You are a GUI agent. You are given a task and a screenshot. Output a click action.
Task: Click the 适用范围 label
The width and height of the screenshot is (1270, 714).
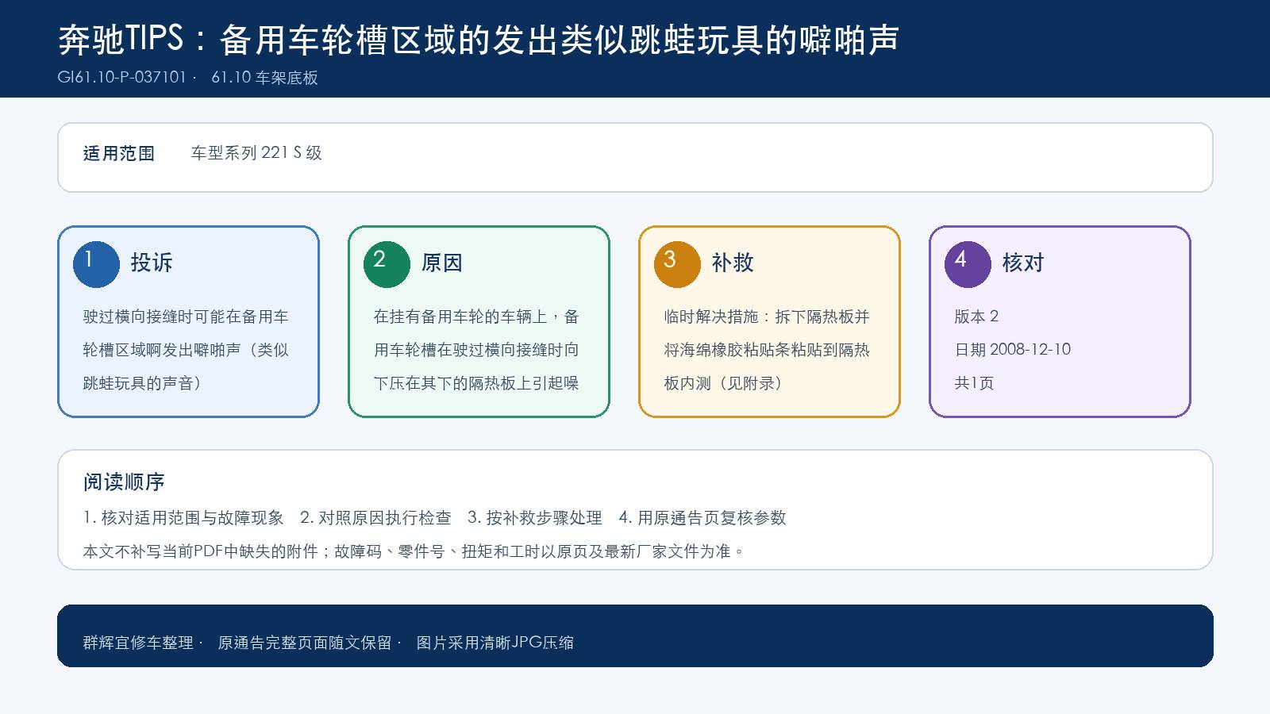(x=119, y=153)
